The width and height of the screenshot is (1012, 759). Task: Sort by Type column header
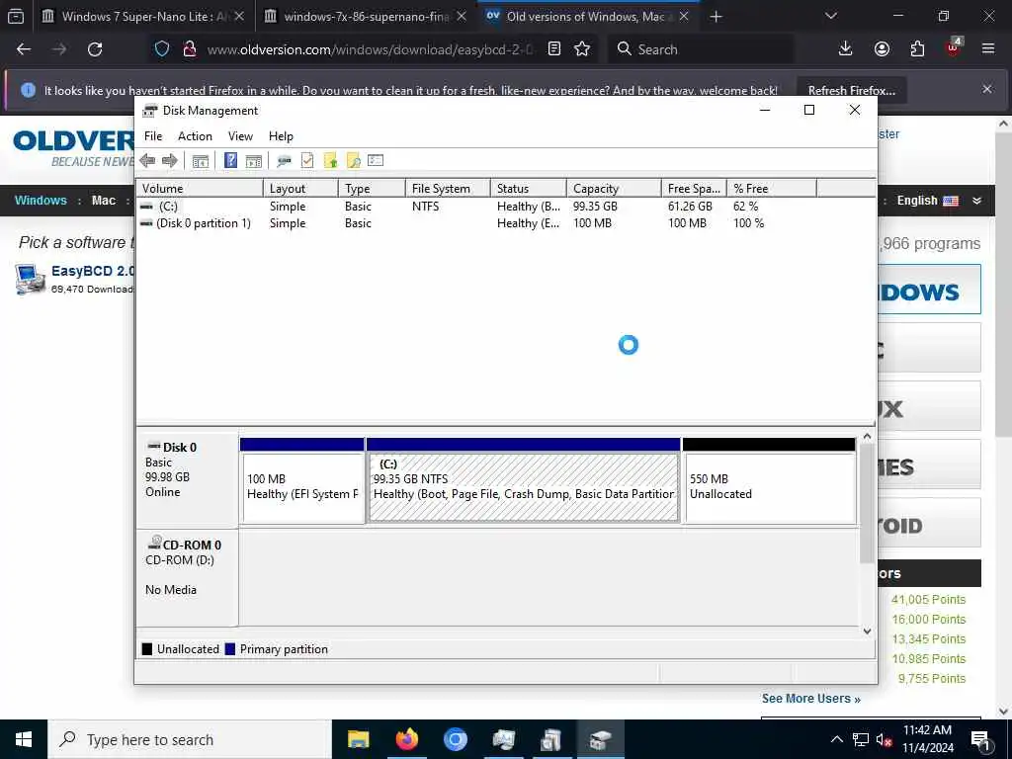pyautogui.click(x=373, y=189)
